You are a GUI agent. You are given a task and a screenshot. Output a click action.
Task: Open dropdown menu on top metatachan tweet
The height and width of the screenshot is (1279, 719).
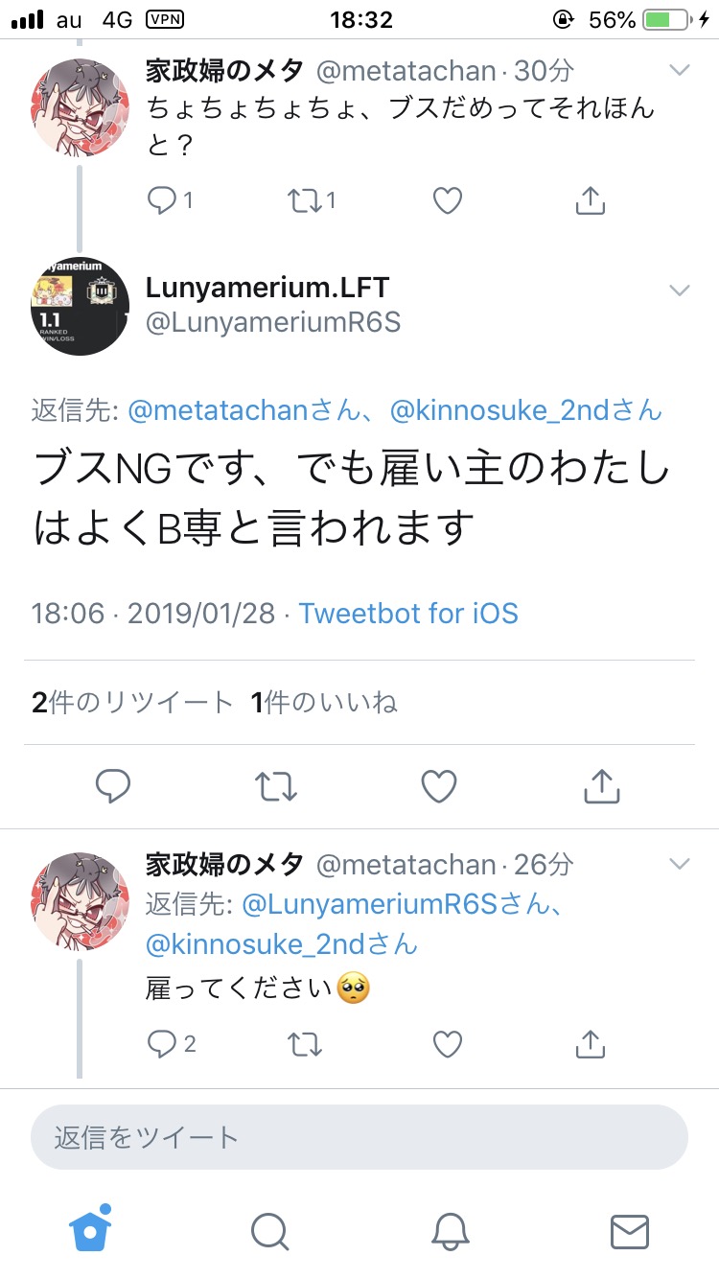(x=679, y=70)
